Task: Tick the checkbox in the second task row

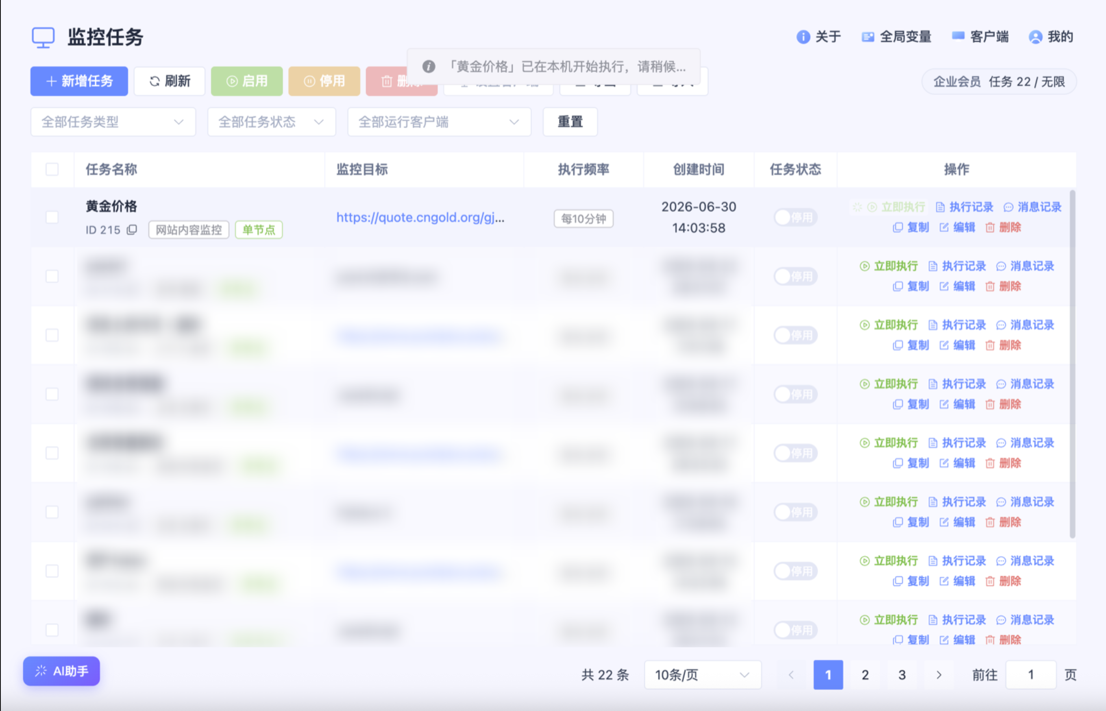Action: 52,277
